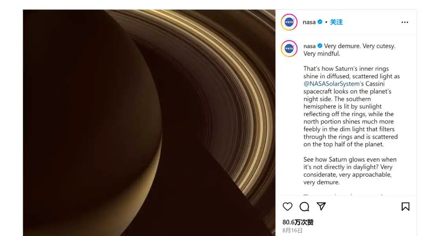The width and height of the screenshot is (426, 236).
Task: Click the verified badge in the header
Action: [x=320, y=22]
